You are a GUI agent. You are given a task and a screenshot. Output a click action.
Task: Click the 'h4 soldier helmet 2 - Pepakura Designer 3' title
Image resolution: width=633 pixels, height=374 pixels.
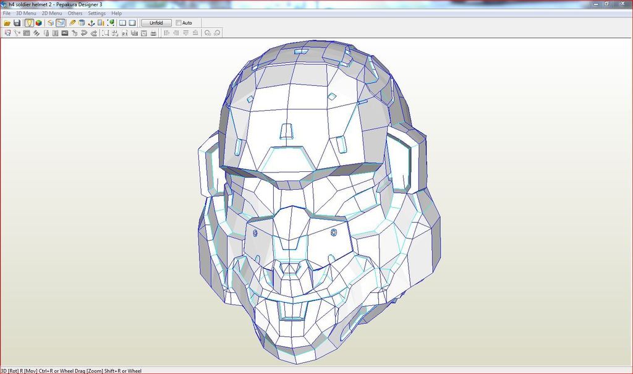[x=56, y=4]
